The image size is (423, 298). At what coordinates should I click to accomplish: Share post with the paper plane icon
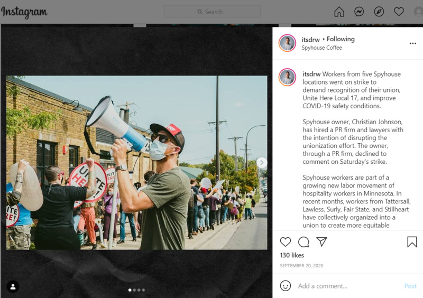(321, 241)
